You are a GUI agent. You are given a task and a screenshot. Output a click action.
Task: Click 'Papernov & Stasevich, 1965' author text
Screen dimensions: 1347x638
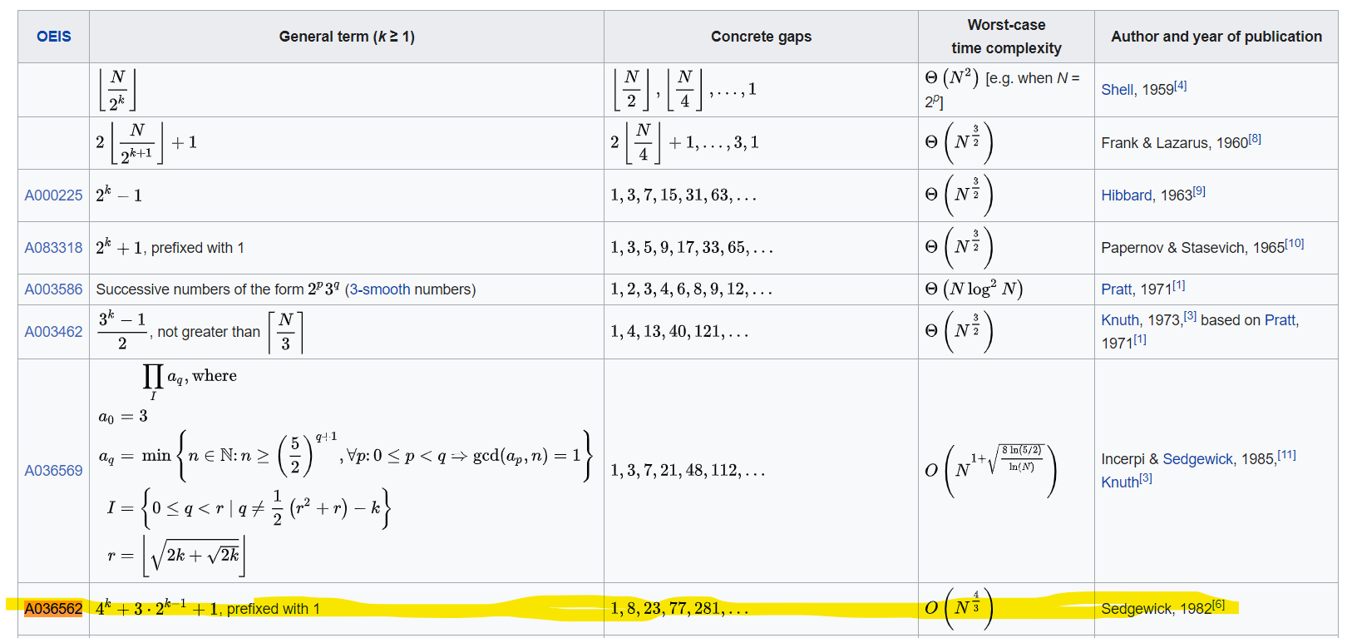(1192, 248)
